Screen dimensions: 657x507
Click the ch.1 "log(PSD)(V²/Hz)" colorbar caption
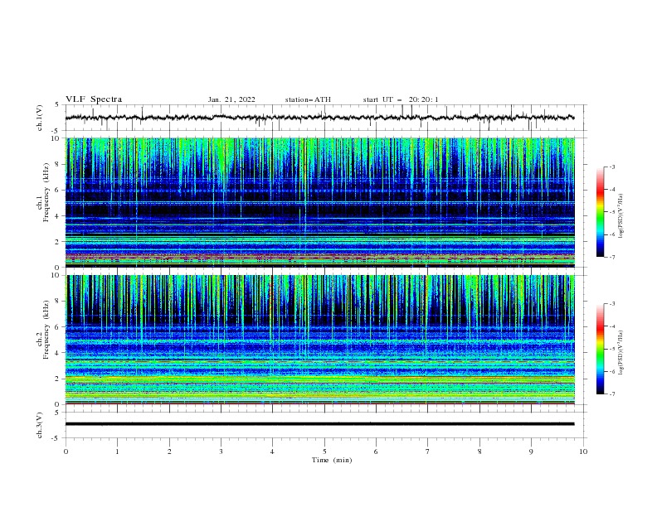621,216
